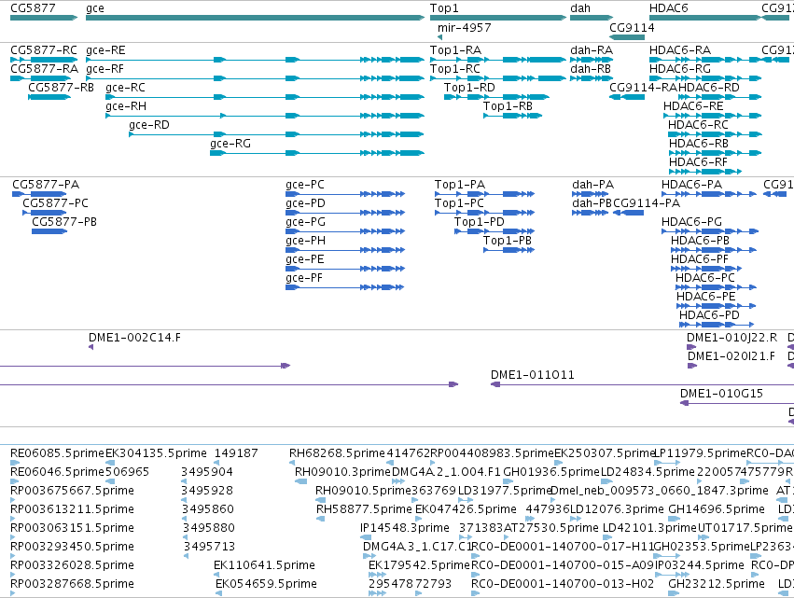Click the LD12076.3prime EST marker
The width and height of the screenshot is (794, 598).
[574, 519]
